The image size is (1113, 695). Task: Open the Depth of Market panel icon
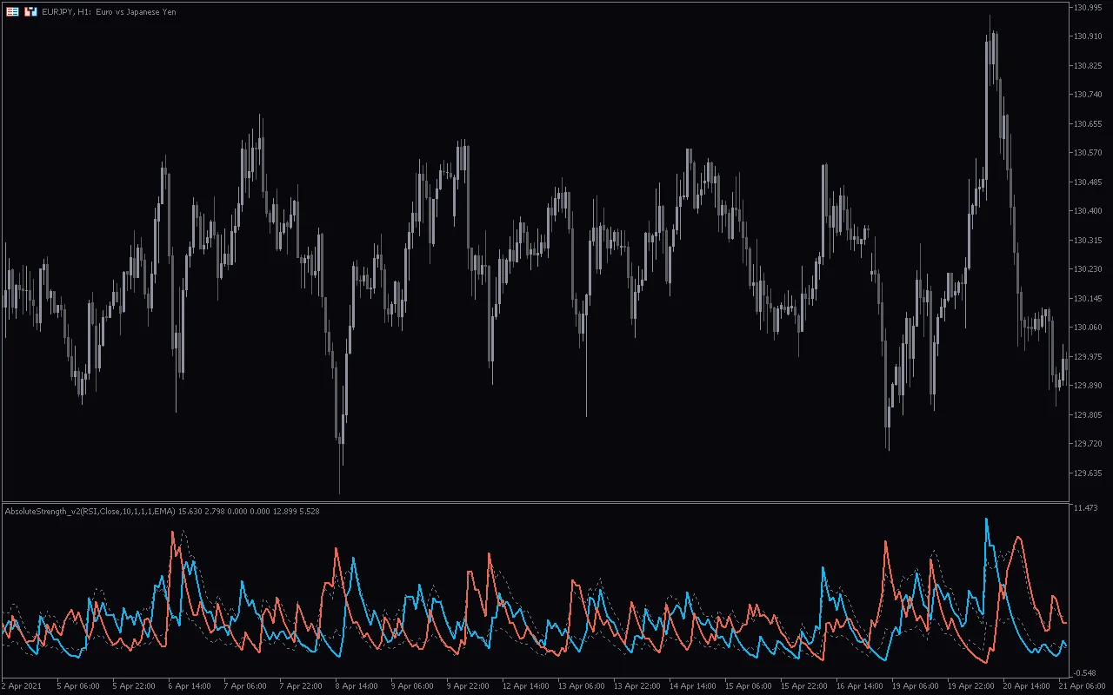pyautogui.click(x=12, y=12)
